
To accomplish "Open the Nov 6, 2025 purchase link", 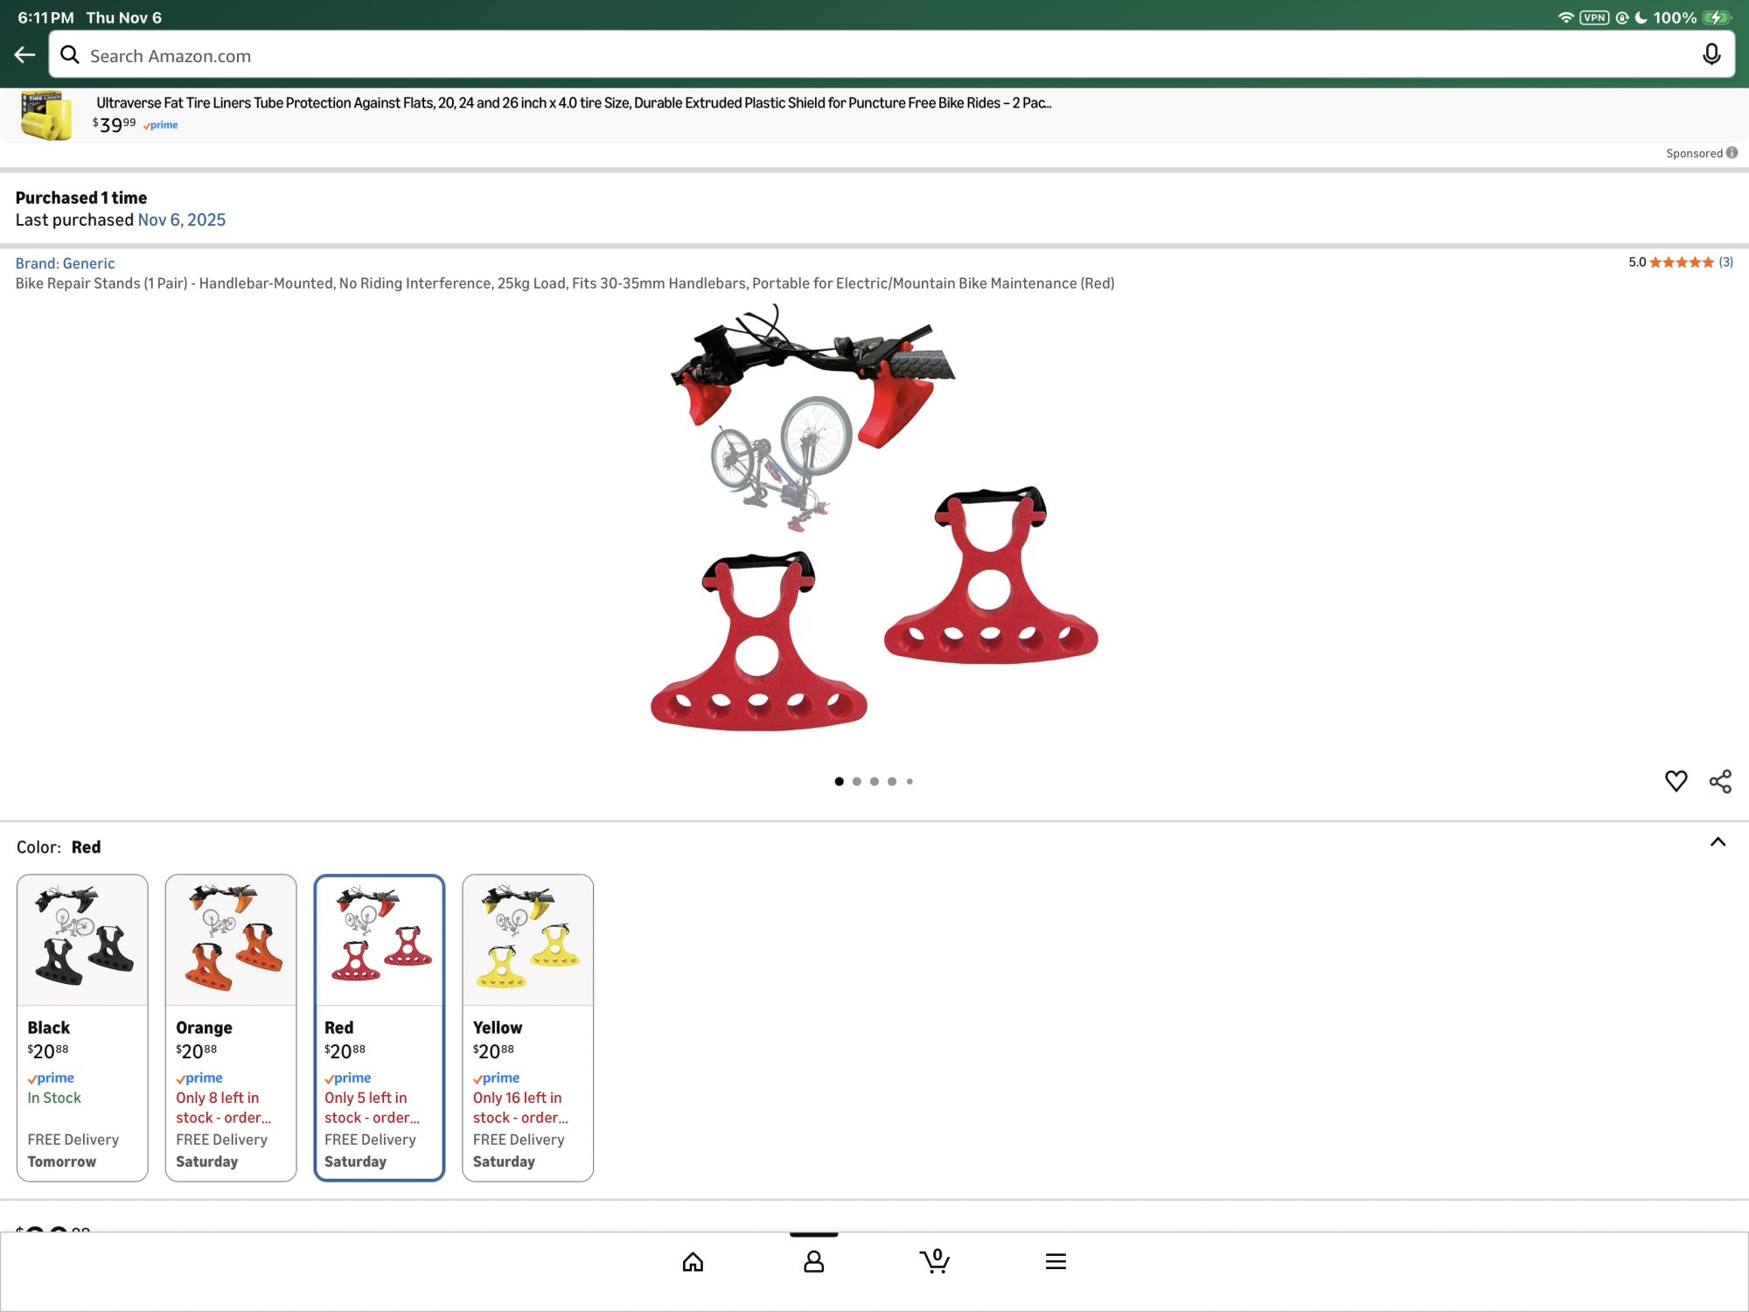I will [x=181, y=220].
